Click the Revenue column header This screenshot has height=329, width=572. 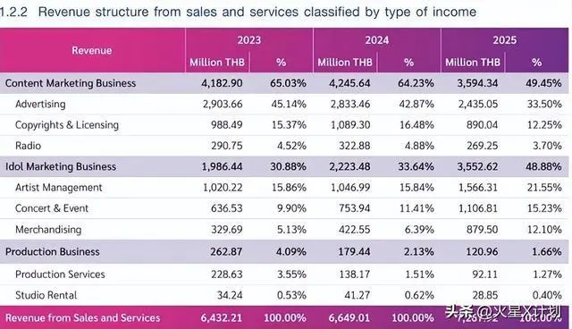(x=91, y=50)
